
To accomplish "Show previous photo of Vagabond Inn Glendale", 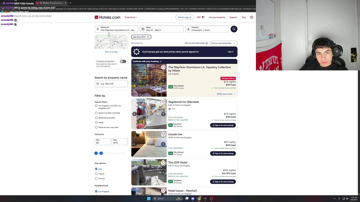I will [x=134, y=114].
